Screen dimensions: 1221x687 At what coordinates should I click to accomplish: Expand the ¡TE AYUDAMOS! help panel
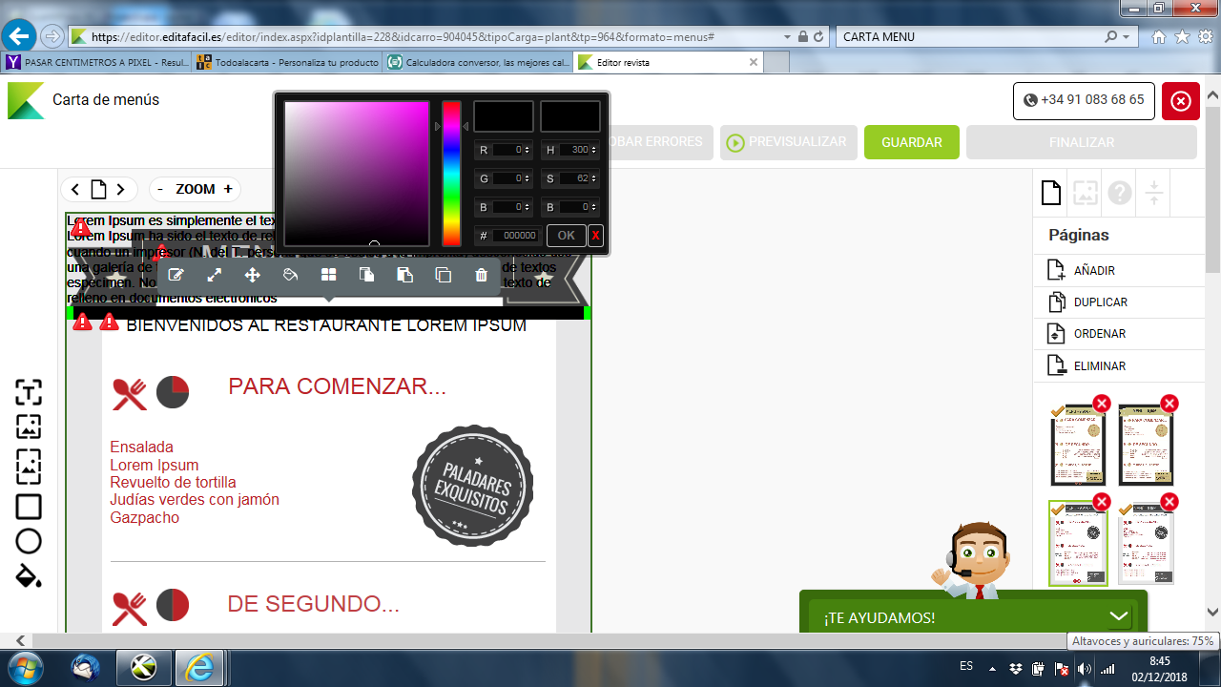click(1119, 616)
